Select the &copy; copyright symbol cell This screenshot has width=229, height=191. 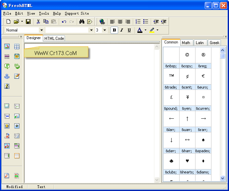(x=187, y=55)
